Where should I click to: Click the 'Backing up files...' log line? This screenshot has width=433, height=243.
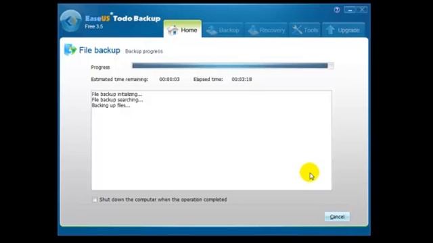[x=111, y=105]
